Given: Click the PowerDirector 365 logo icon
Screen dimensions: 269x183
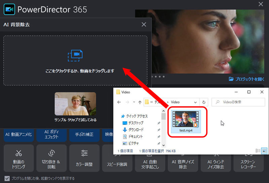Looking at the screenshot, I should click(9, 9).
